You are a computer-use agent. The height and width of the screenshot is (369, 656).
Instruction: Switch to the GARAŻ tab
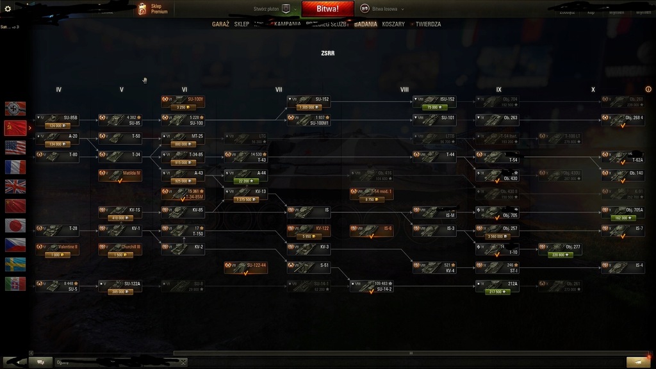point(220,24)
